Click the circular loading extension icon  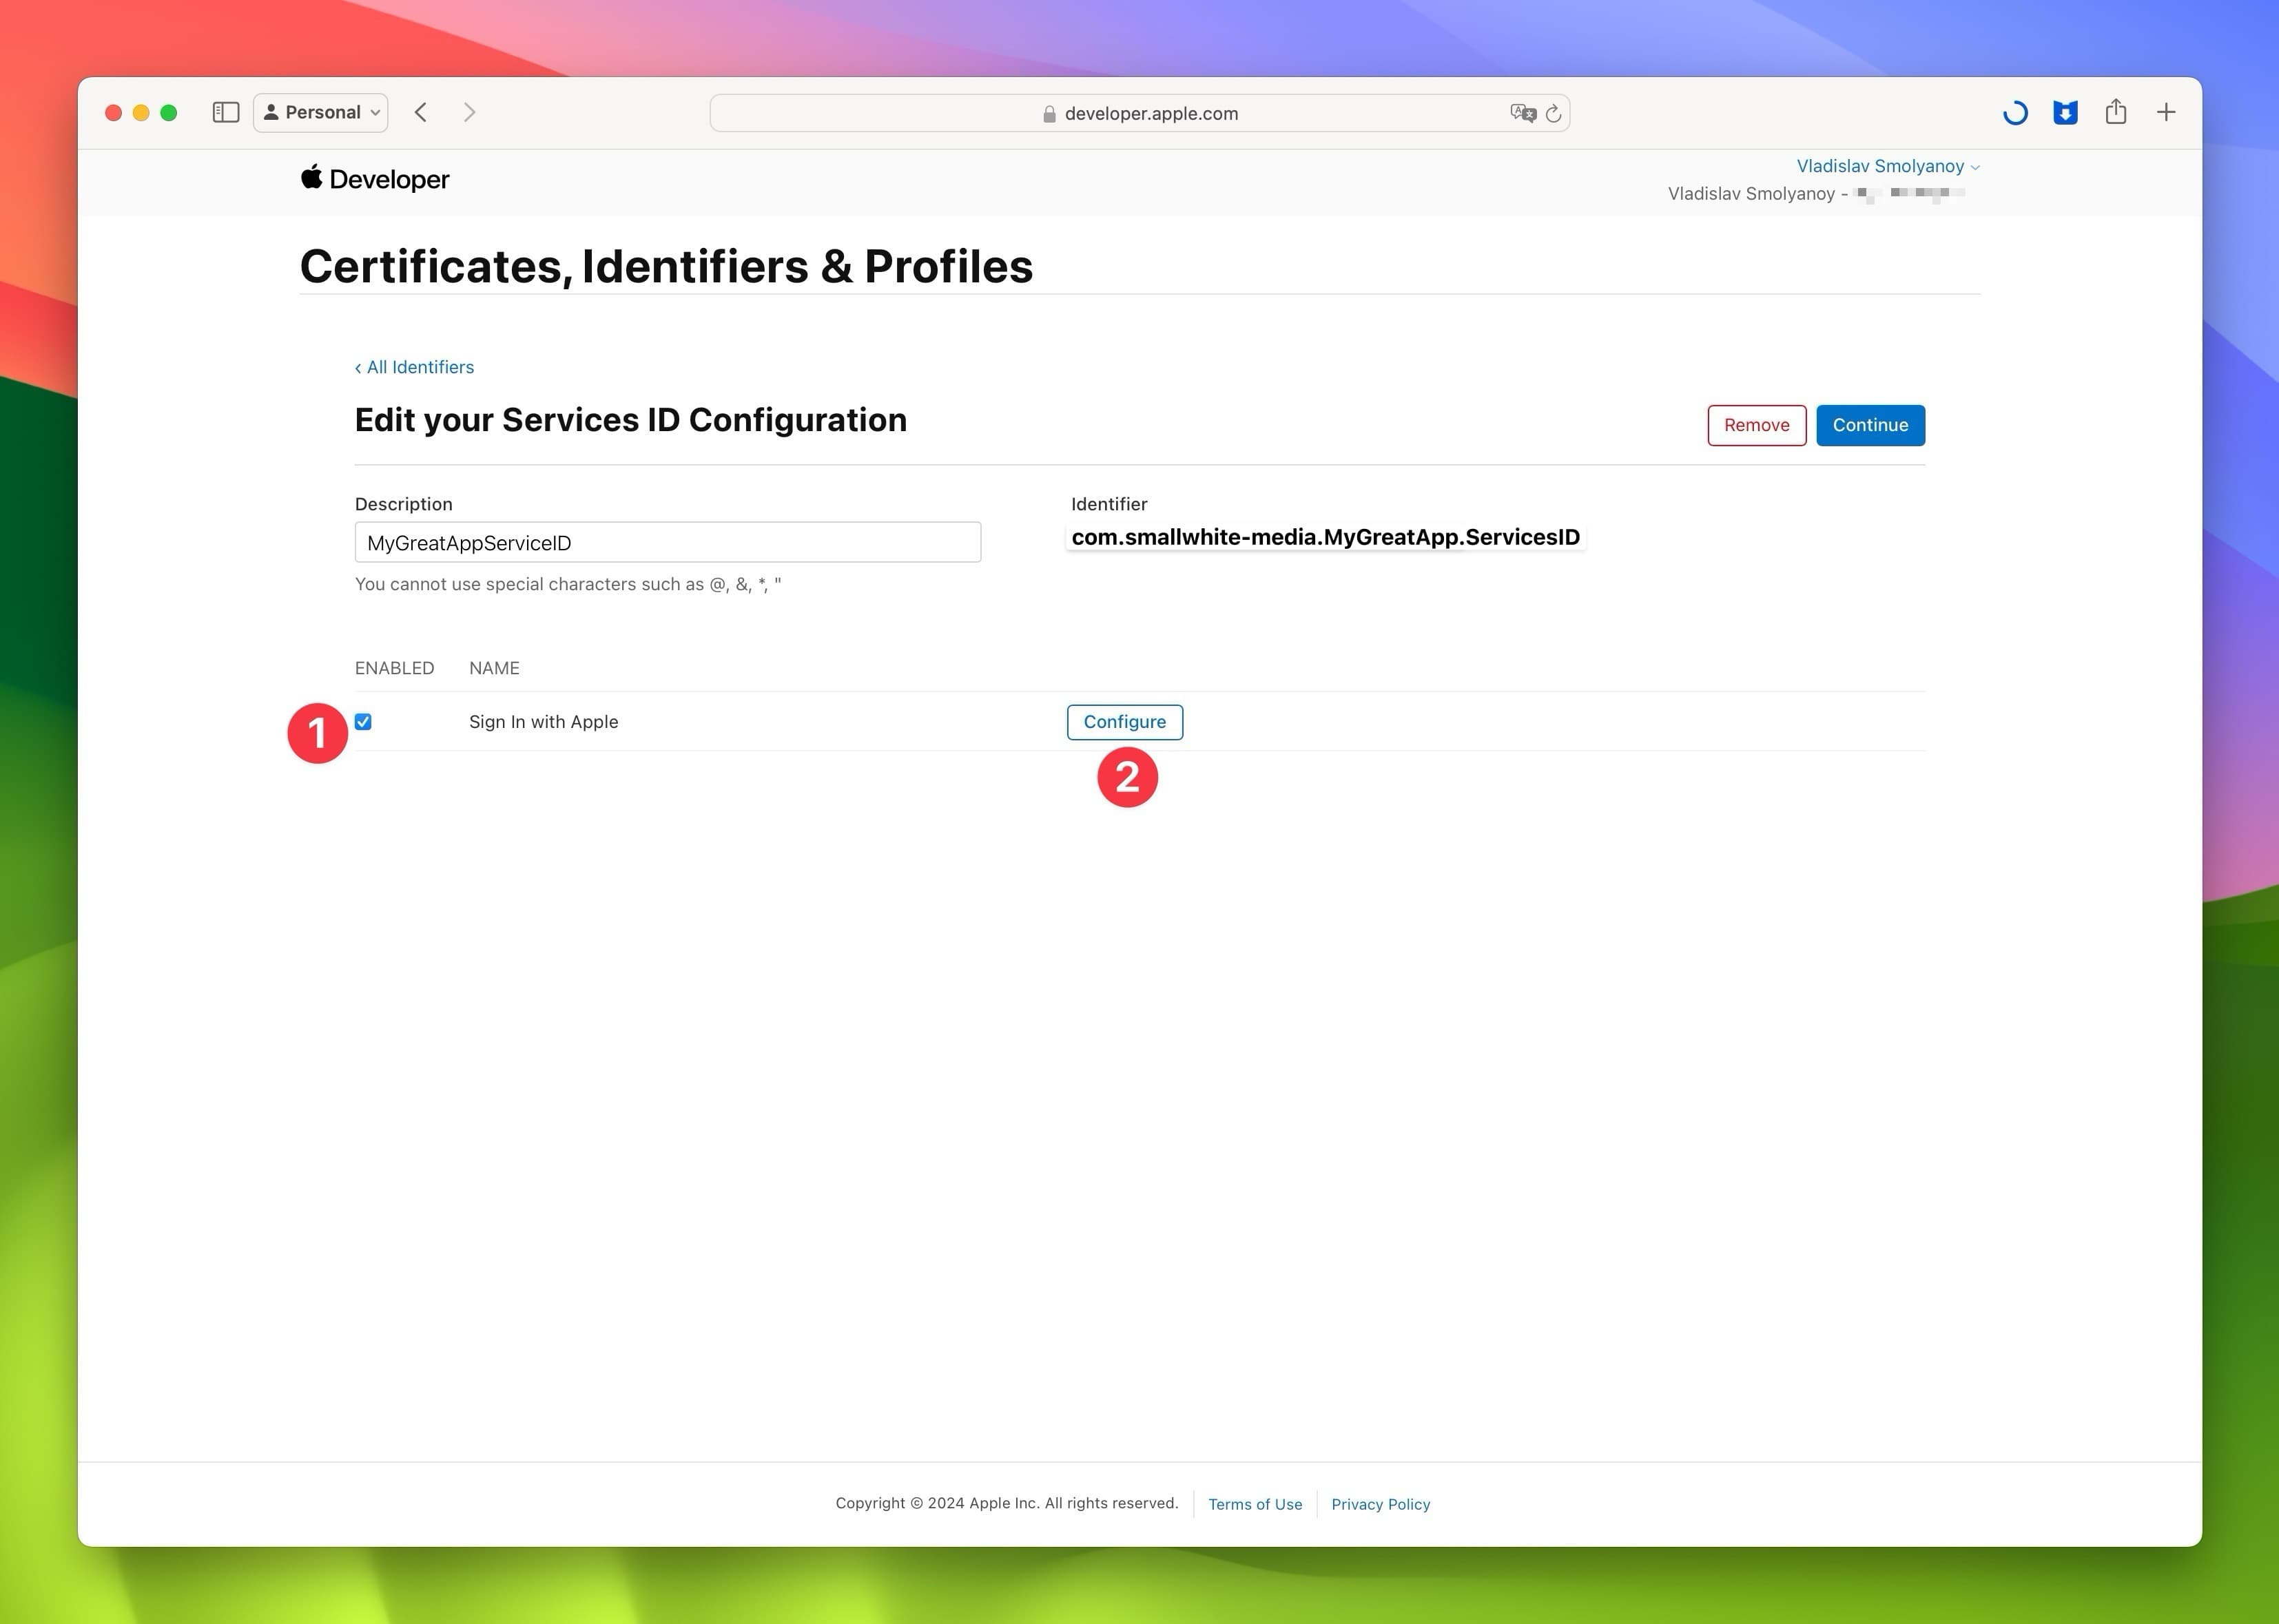pyautogui.click(x=2015, y=113)
